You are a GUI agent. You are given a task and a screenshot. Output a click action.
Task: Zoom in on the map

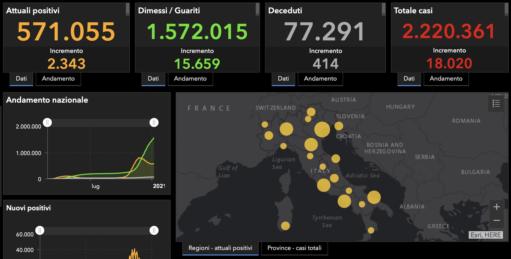[x=497, y=207]
